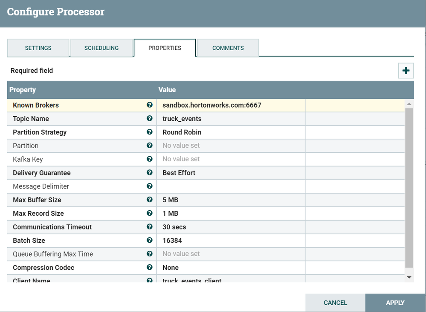Open the Compression Codec value selector

[230, 267]
